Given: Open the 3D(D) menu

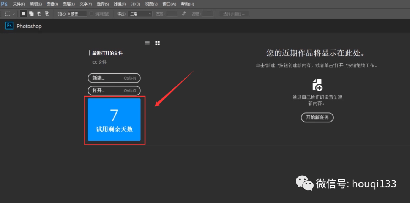Looking at the screenshot, I should 135,4.
